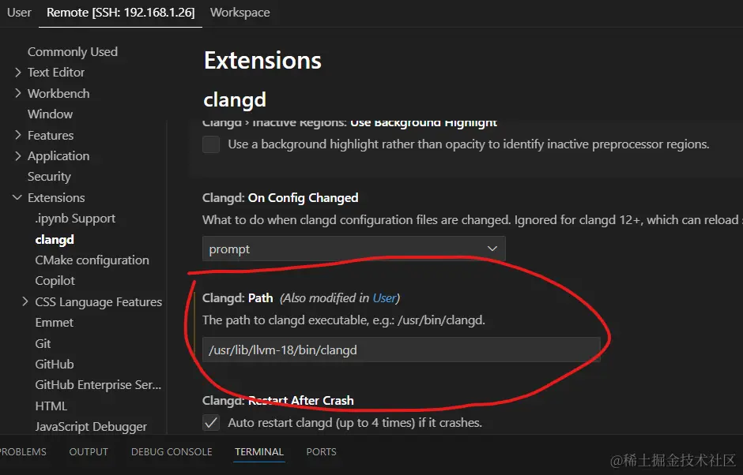
Task: Expand the Text Editor chevron
Action: tap(18, 73)
